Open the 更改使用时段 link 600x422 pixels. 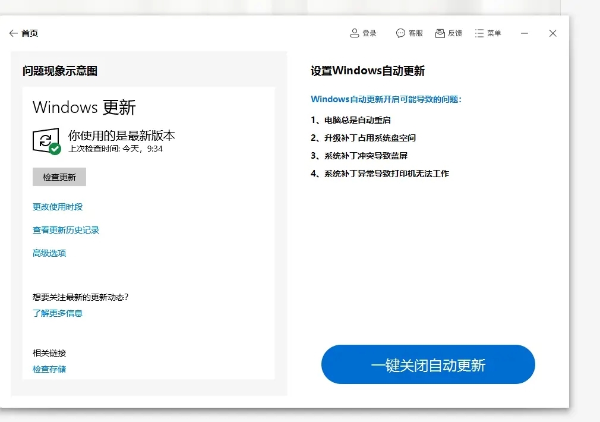(x=58, y=207)
